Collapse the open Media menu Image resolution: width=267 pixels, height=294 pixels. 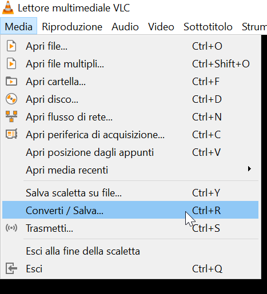click(x=18, y=26)
